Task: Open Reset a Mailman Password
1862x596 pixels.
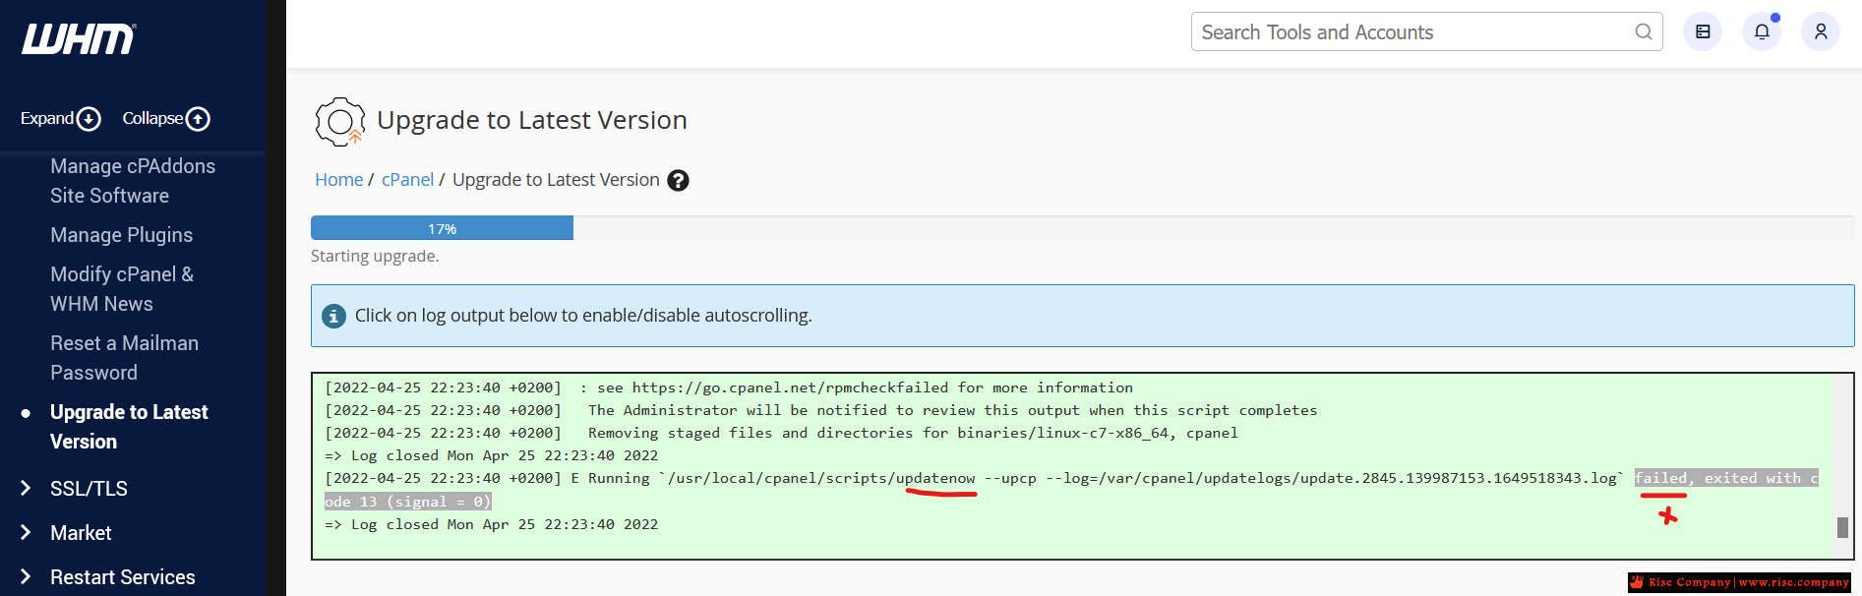Action: 124,358
